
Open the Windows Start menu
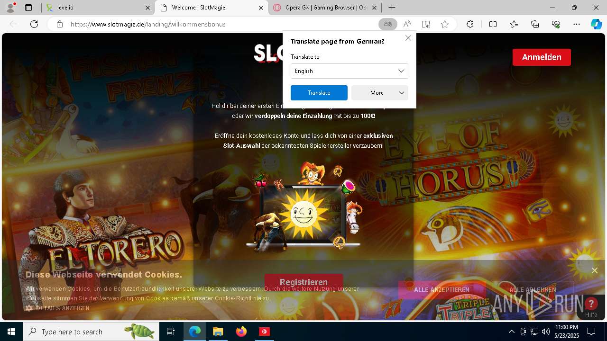point(11,332)
